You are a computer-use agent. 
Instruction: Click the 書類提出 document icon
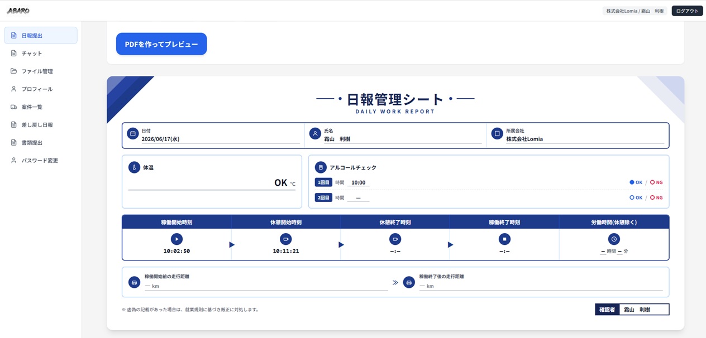[x=14, y=142]
